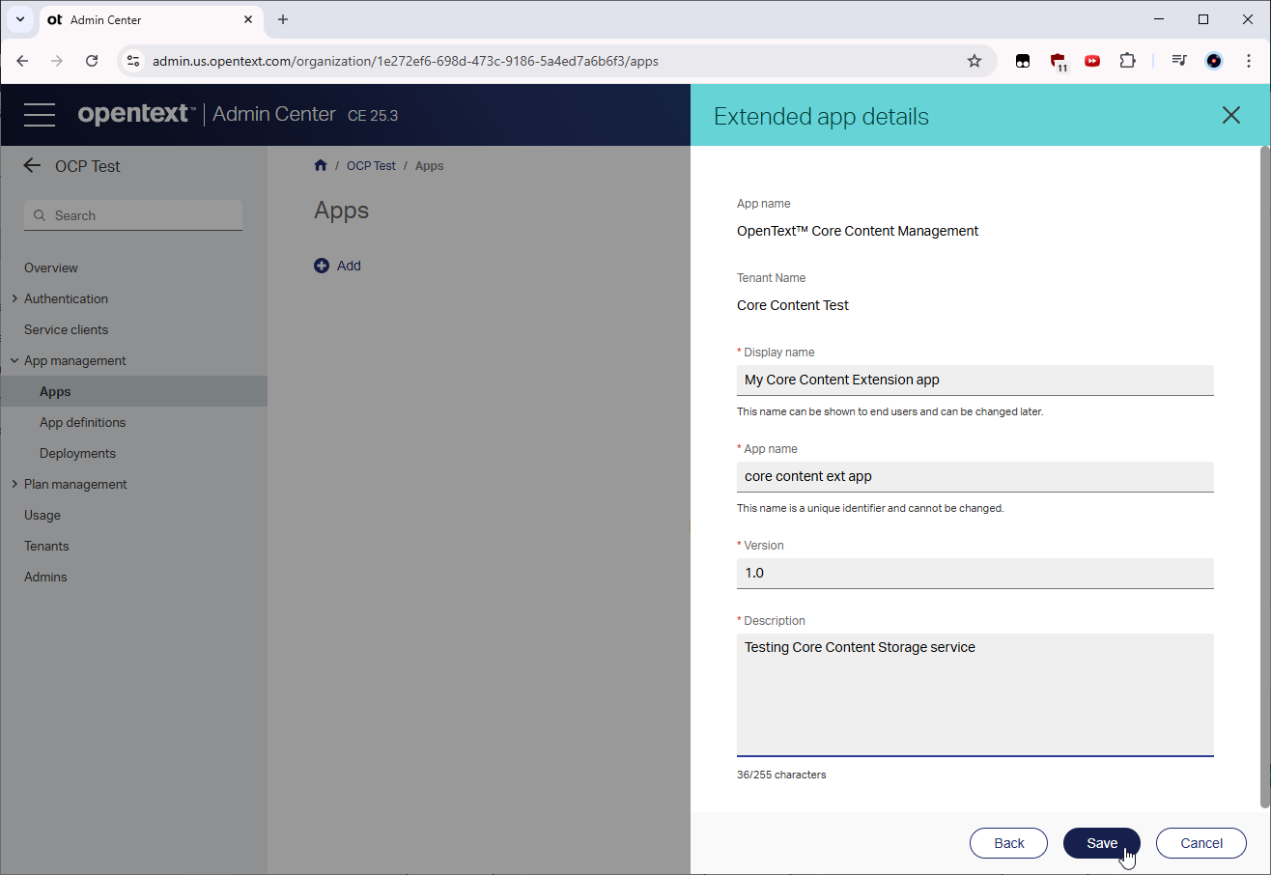Close the Extended app details panel

[1230, 116]
